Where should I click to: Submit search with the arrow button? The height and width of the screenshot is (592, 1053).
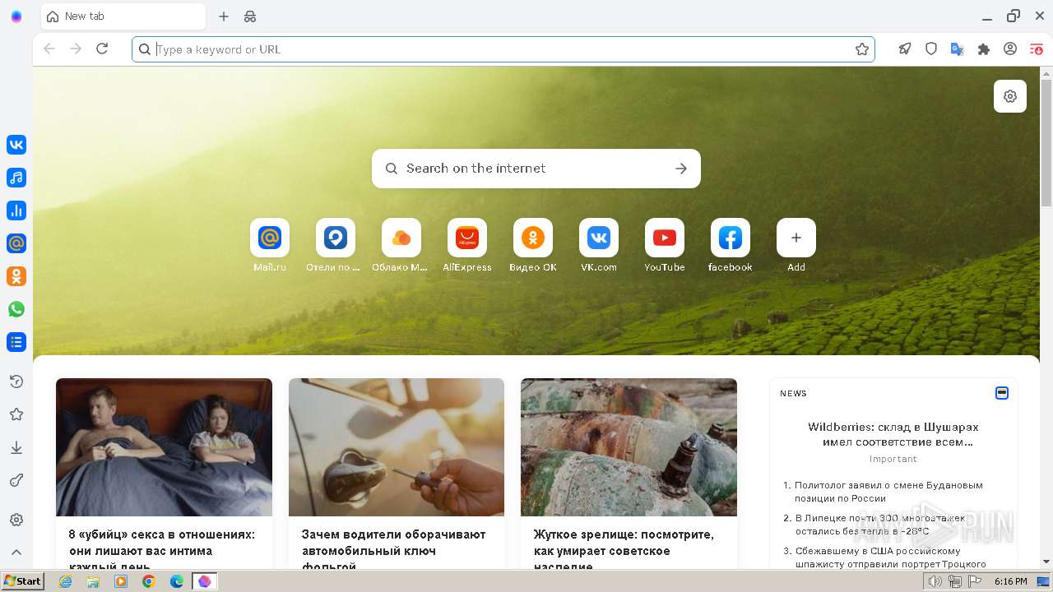pyautogui.click(x=681, y=169)
